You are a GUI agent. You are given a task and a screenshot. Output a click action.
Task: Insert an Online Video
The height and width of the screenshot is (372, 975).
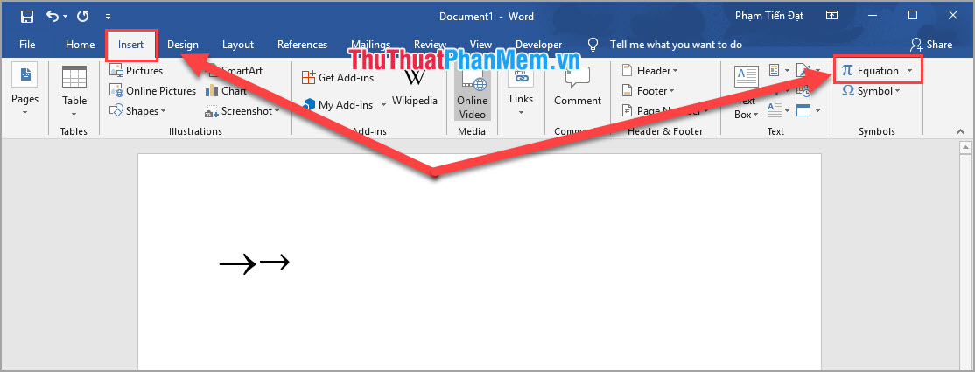coord(472,95)
